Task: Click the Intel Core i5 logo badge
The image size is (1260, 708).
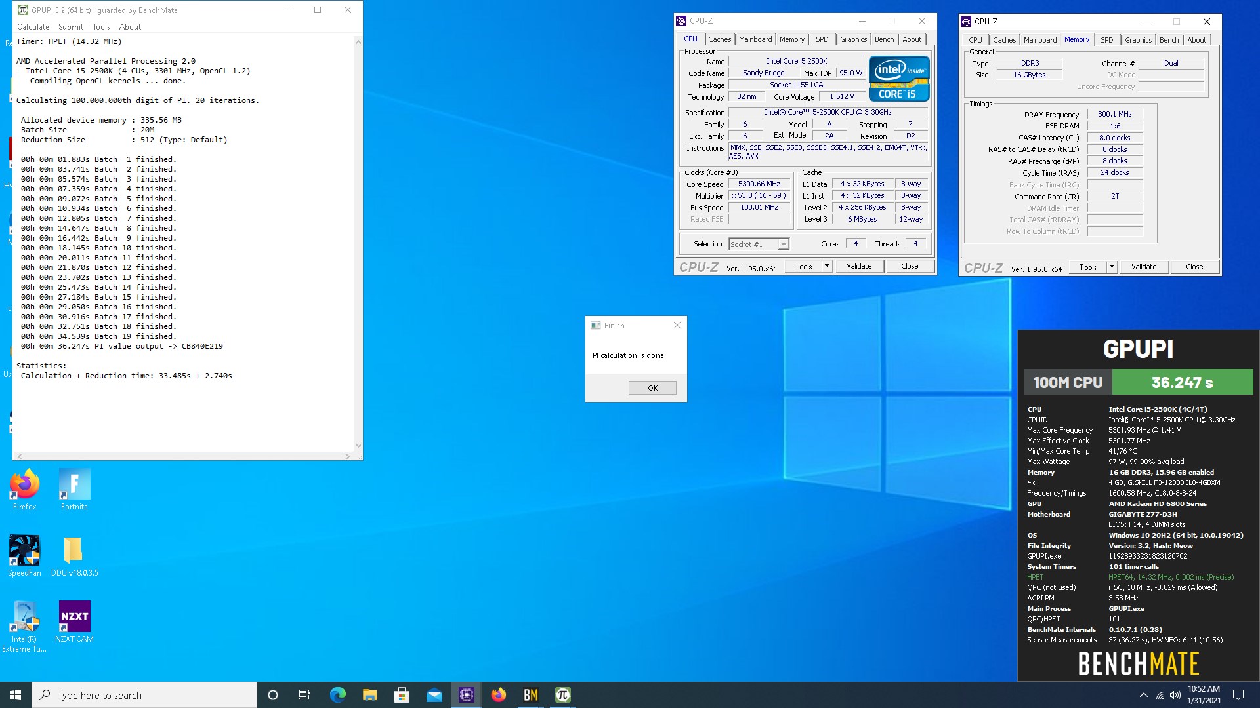Action: coord(899,79)
